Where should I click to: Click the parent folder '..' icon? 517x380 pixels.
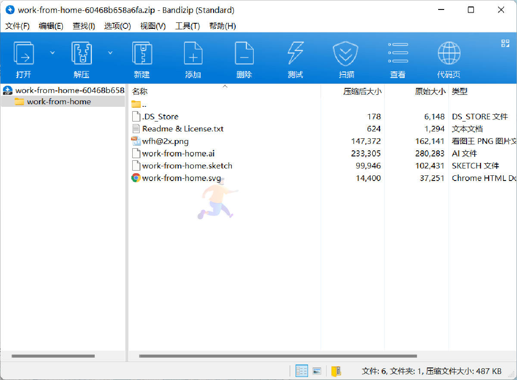pyautogui.click(x=136, y=104)
